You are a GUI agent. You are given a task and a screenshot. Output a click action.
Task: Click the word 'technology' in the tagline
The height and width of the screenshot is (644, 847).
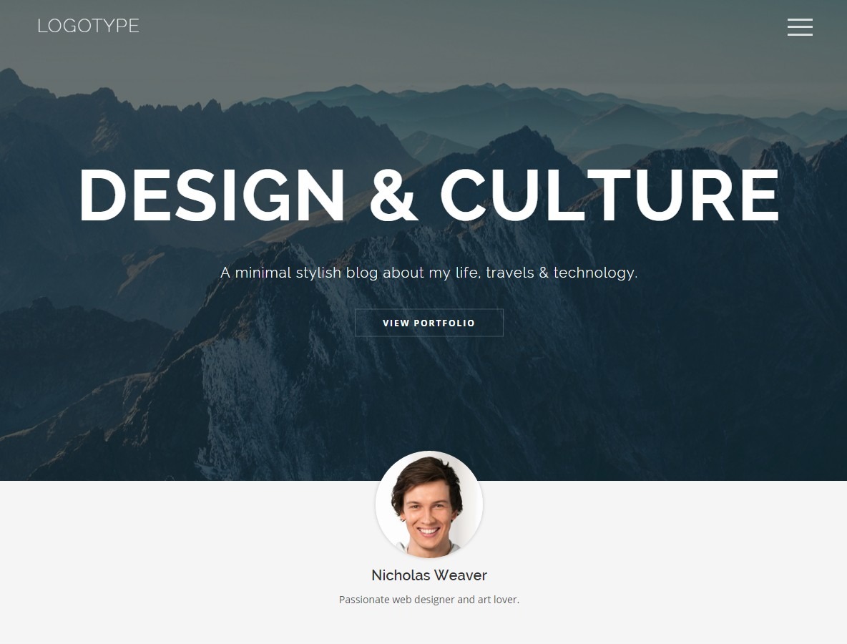(x=594, y=273)
